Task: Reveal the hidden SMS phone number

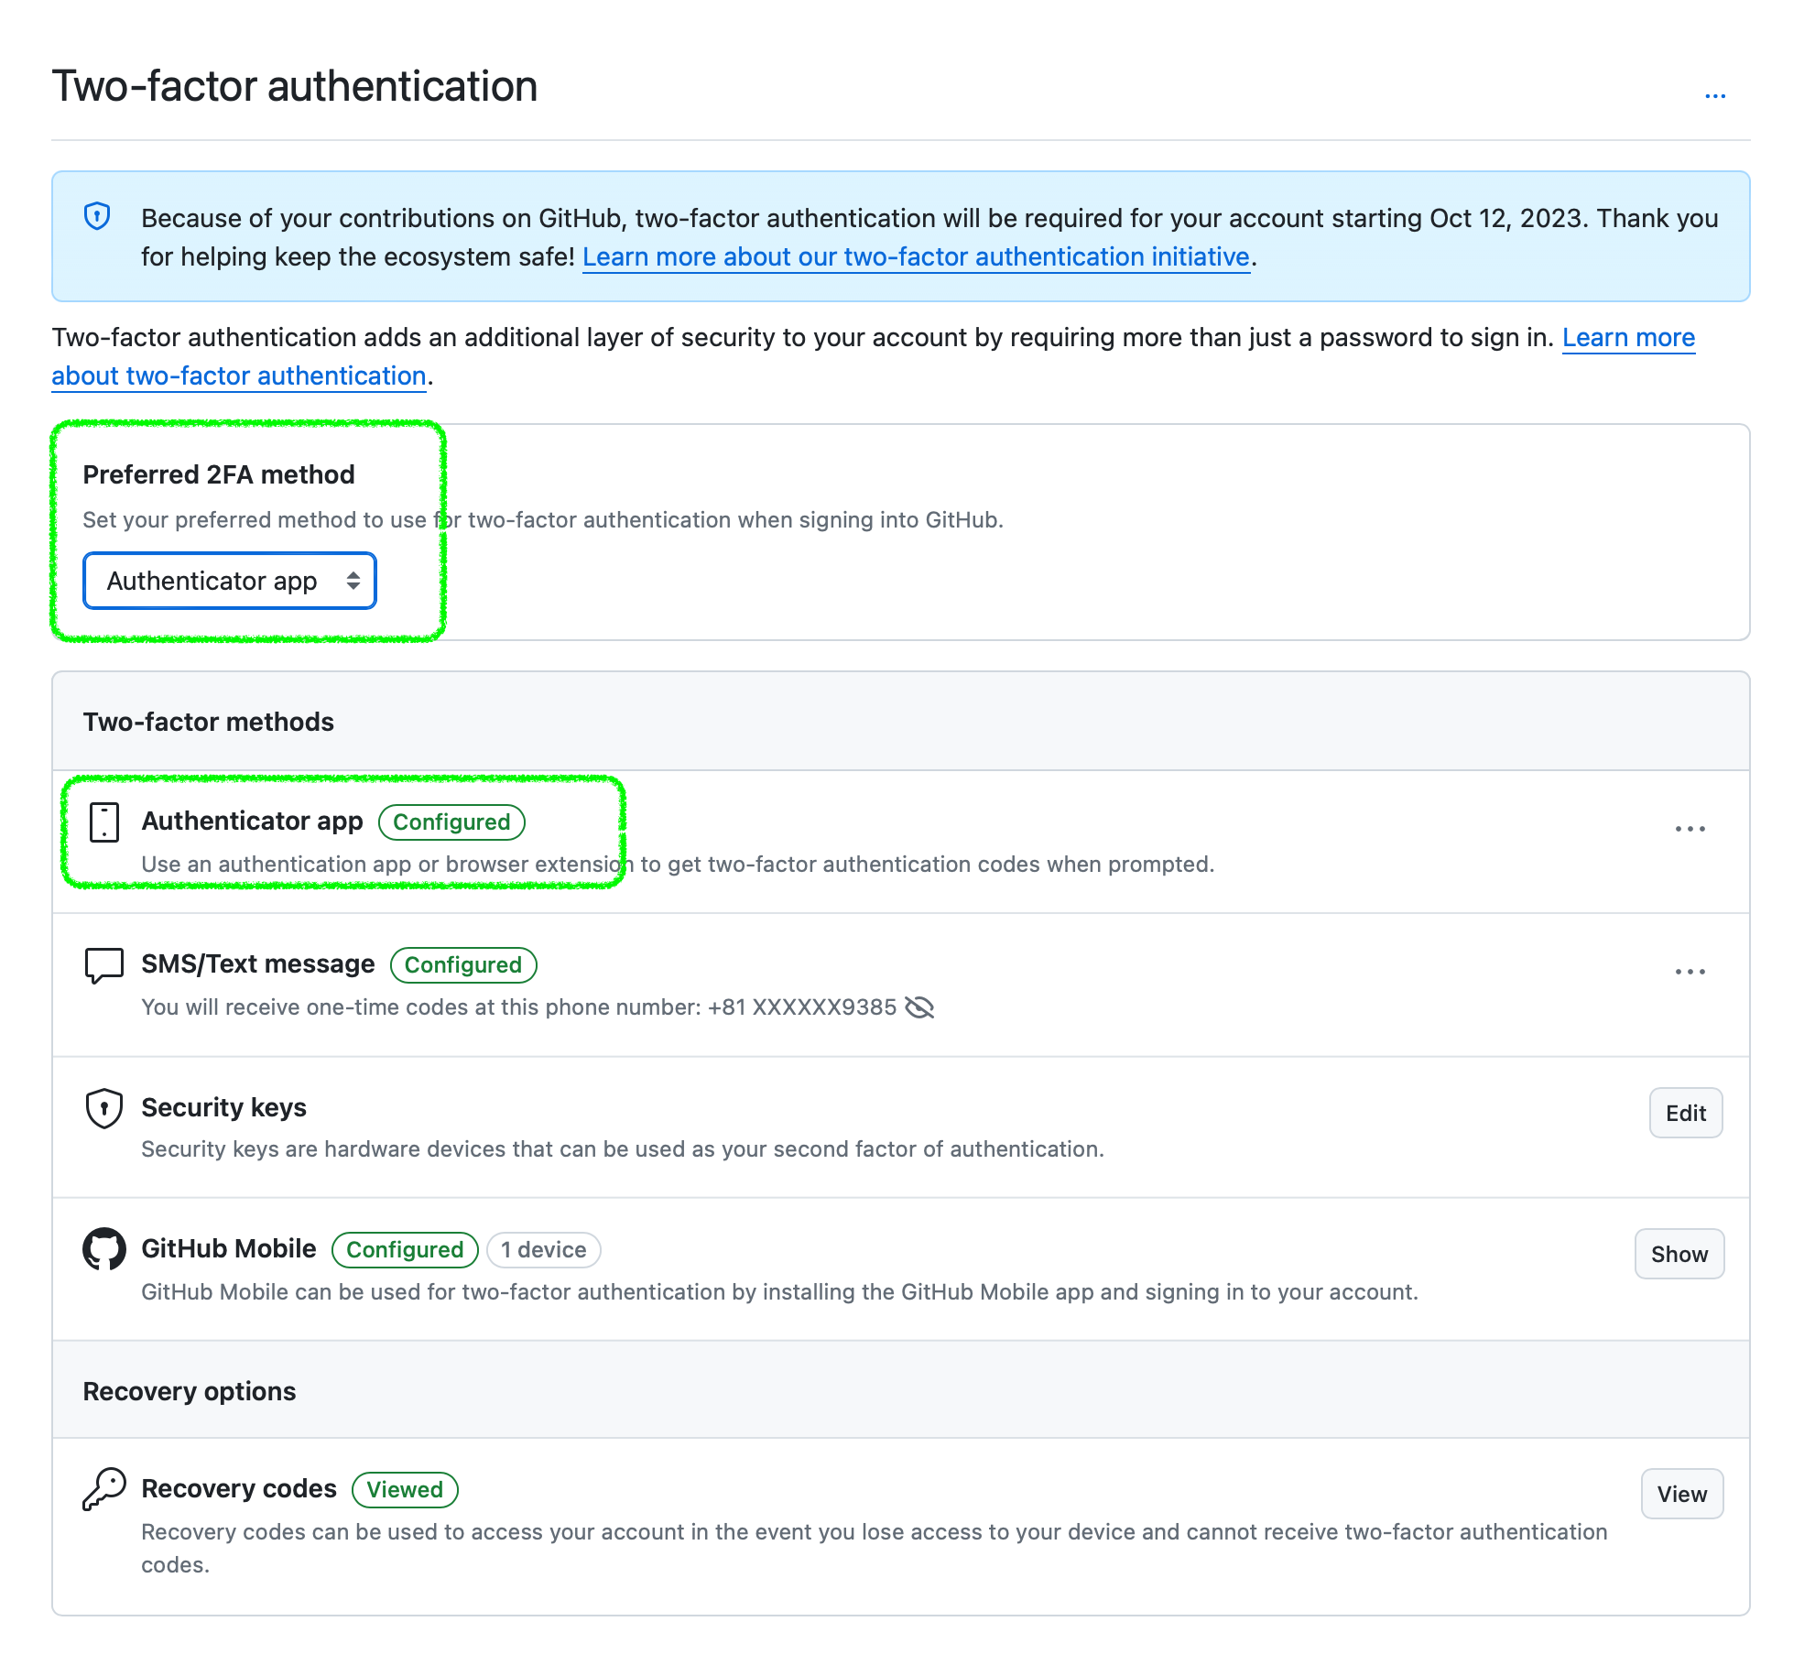Action: [x=918, y=1007]
